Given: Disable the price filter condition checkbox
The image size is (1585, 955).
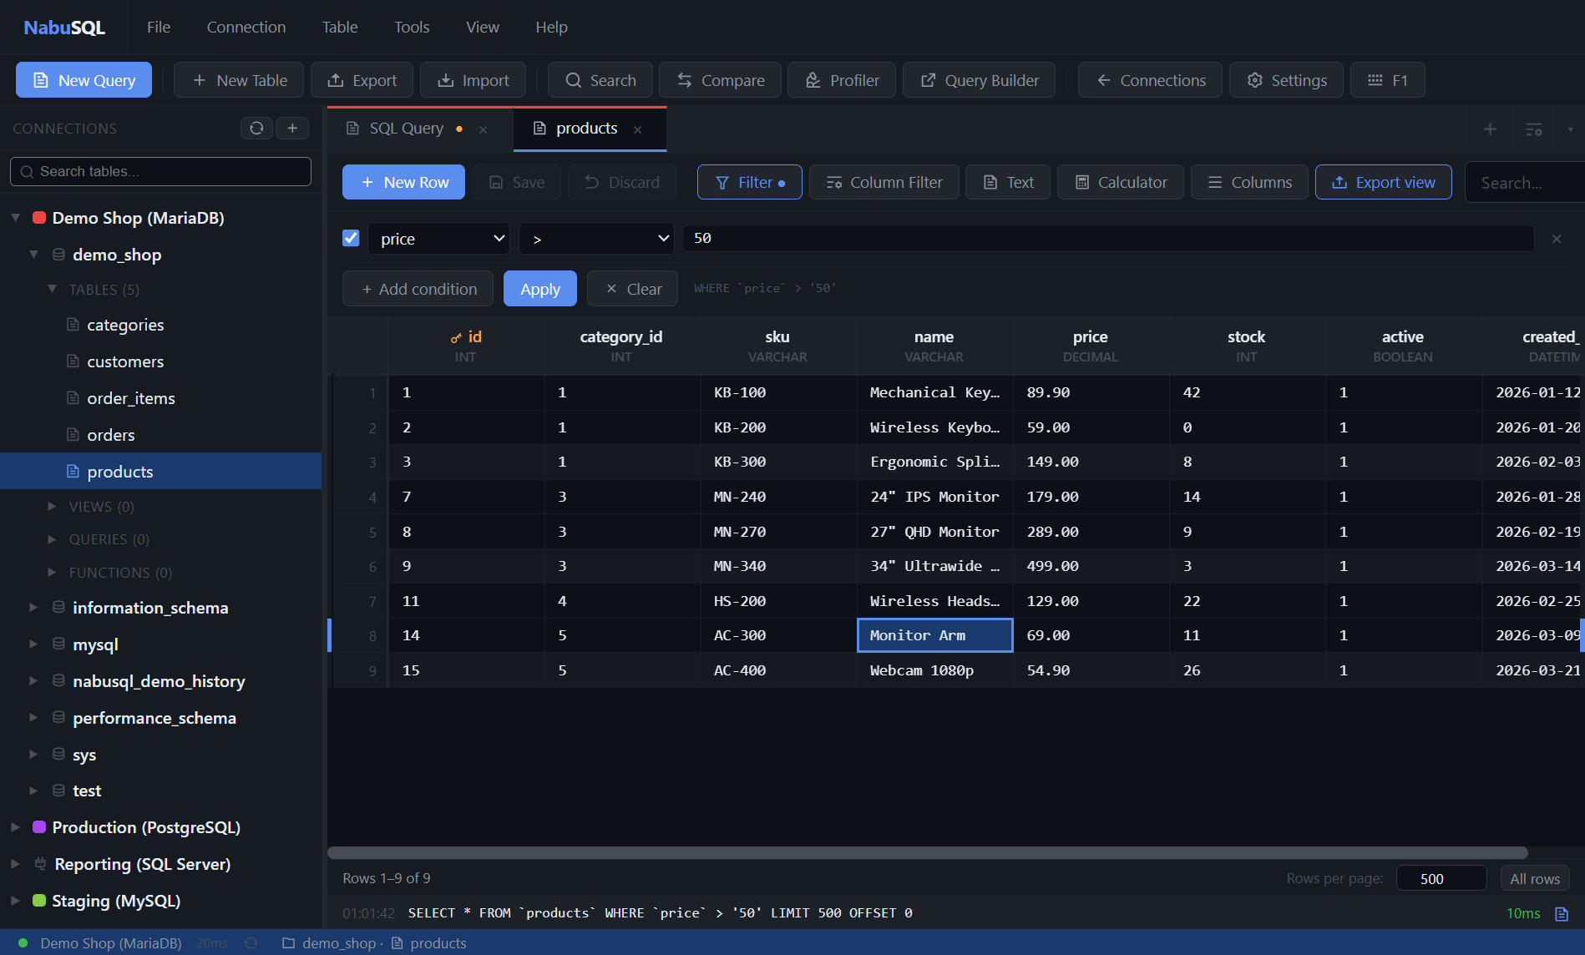Looking at the screenshot, I should pos(351,238).
